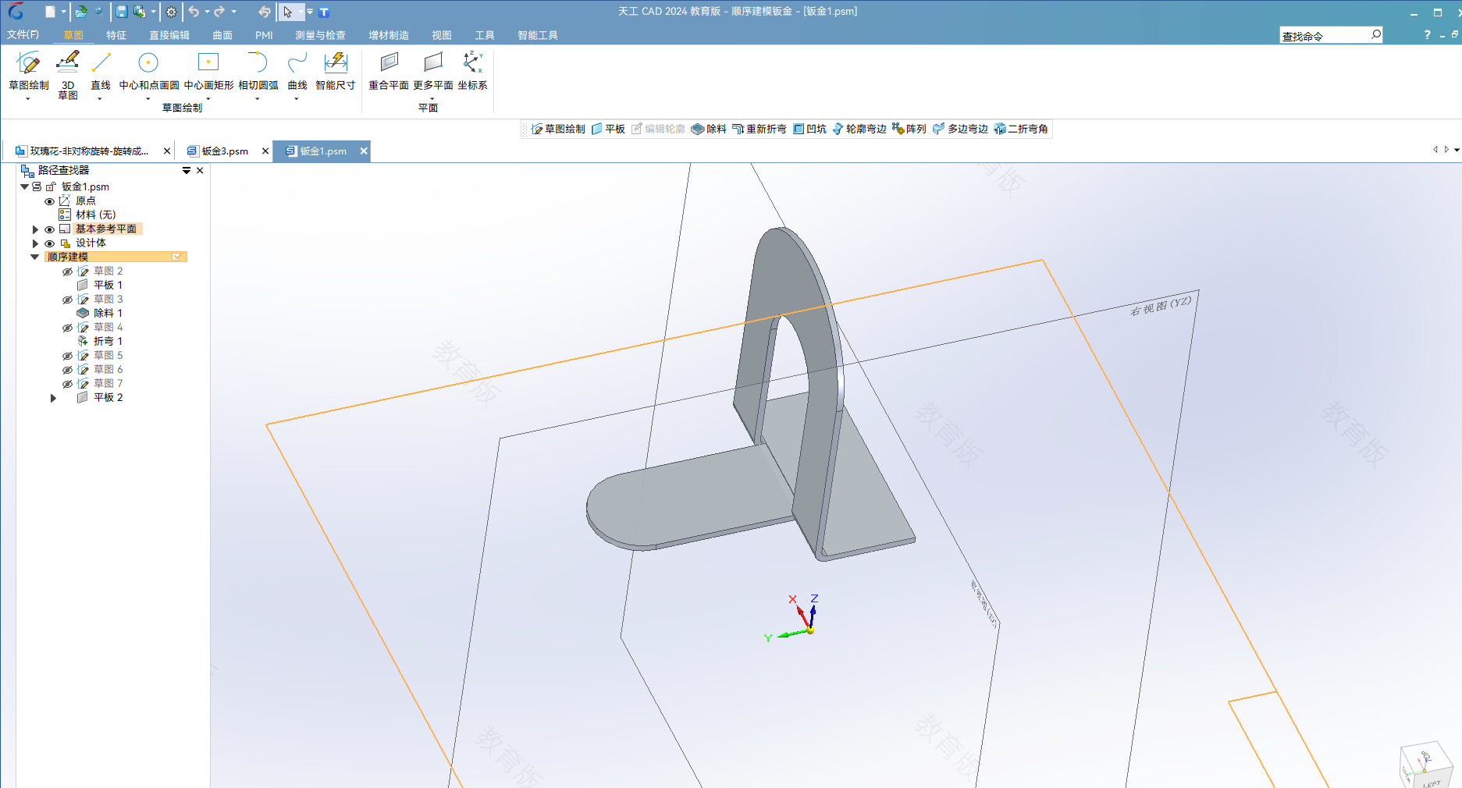
Task: Show hidden 草图 7 sketch
Action: (x=67, y=384)
